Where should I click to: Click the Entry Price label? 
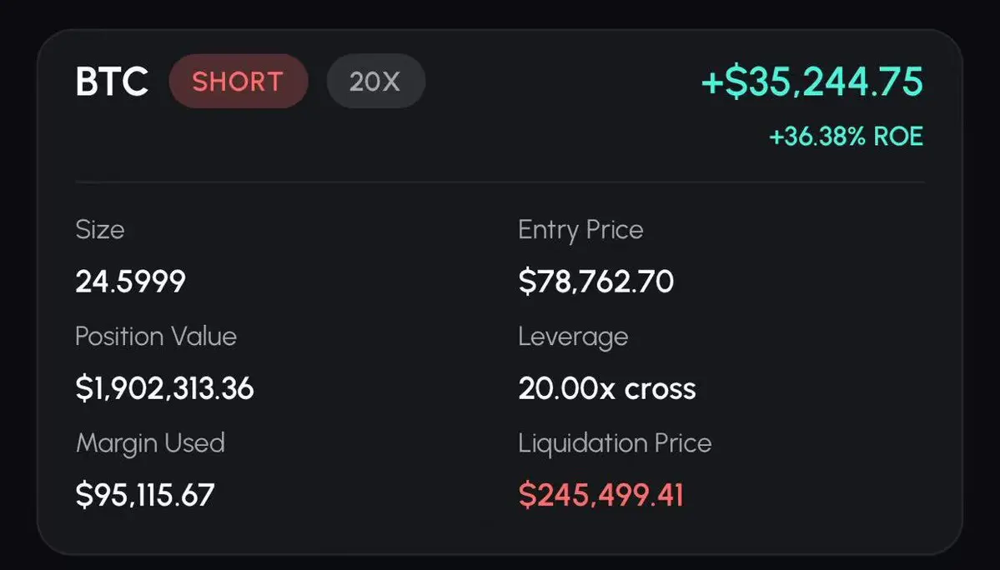pyautogui.click(x=580, y=230)
